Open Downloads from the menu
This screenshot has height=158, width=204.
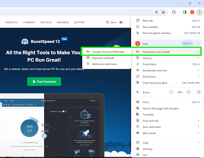(168, 64)
